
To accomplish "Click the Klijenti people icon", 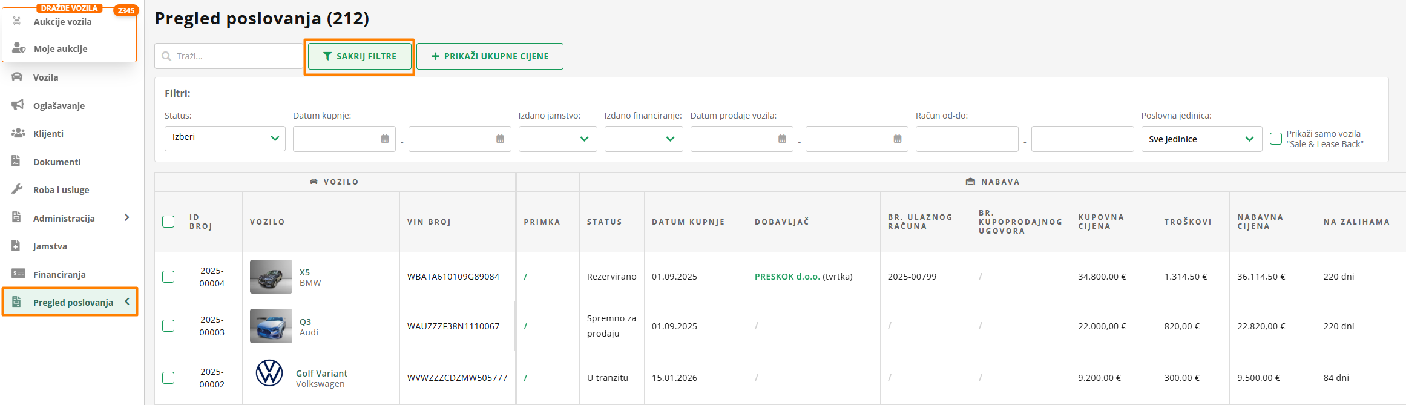I will click(18, 133).
